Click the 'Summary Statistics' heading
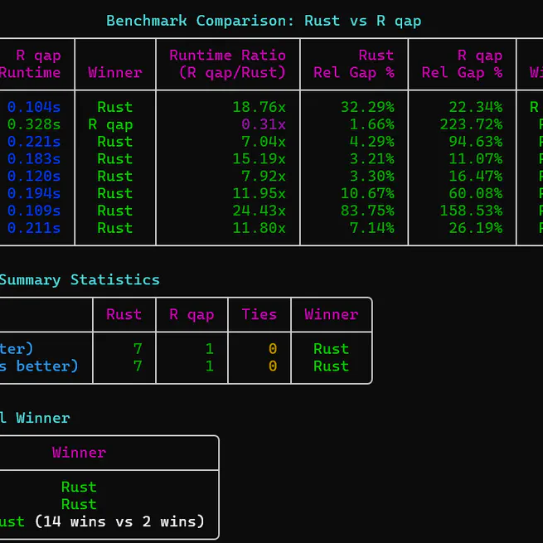The image size is (543, 543). (80, 280)
